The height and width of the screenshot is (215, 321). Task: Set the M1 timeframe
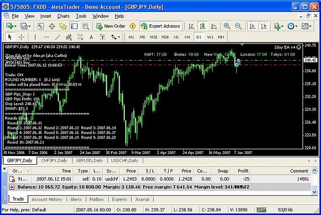coord(131,37)
